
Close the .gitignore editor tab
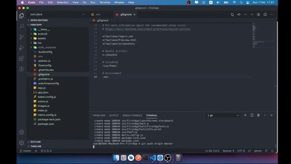coord(135,15)
